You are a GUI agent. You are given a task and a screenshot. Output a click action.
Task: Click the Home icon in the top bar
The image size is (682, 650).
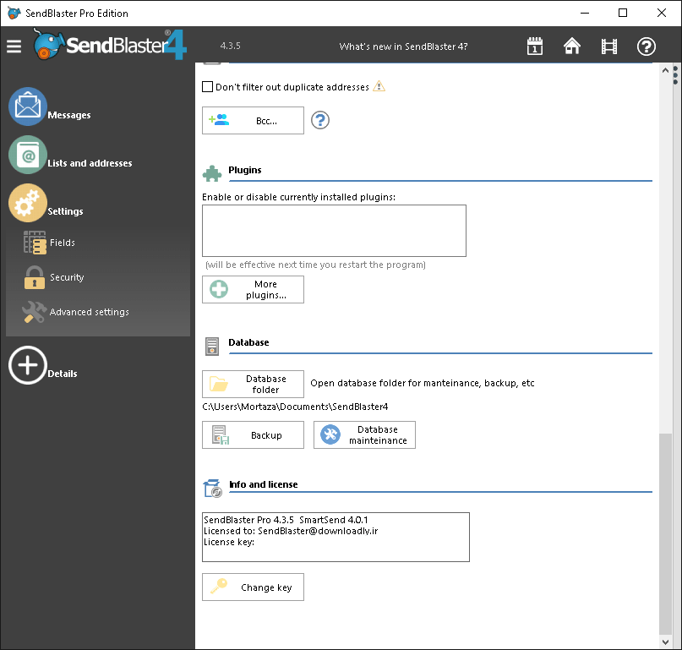point(572,47)
